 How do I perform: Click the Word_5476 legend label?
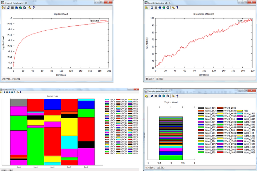[211, 111]
